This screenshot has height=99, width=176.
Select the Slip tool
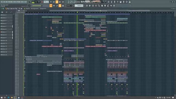[x=14, y=9]
